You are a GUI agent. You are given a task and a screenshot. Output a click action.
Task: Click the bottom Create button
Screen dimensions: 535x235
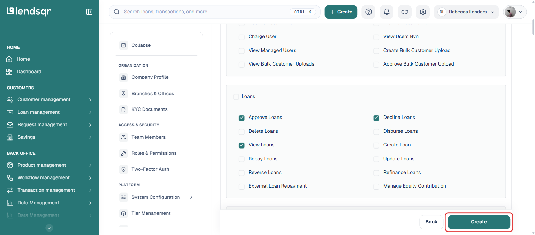[x=479, y=222]
